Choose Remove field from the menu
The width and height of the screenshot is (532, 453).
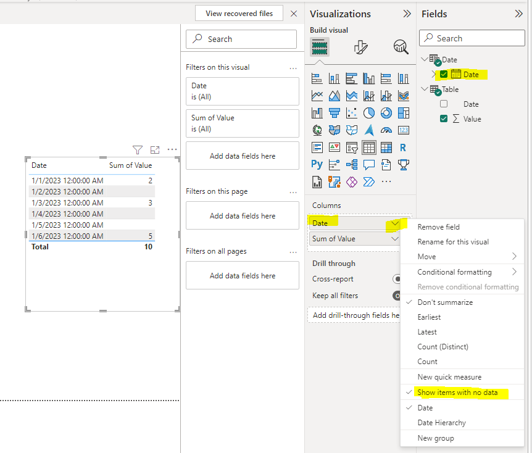pyautogui.click(x=438, y=227)
